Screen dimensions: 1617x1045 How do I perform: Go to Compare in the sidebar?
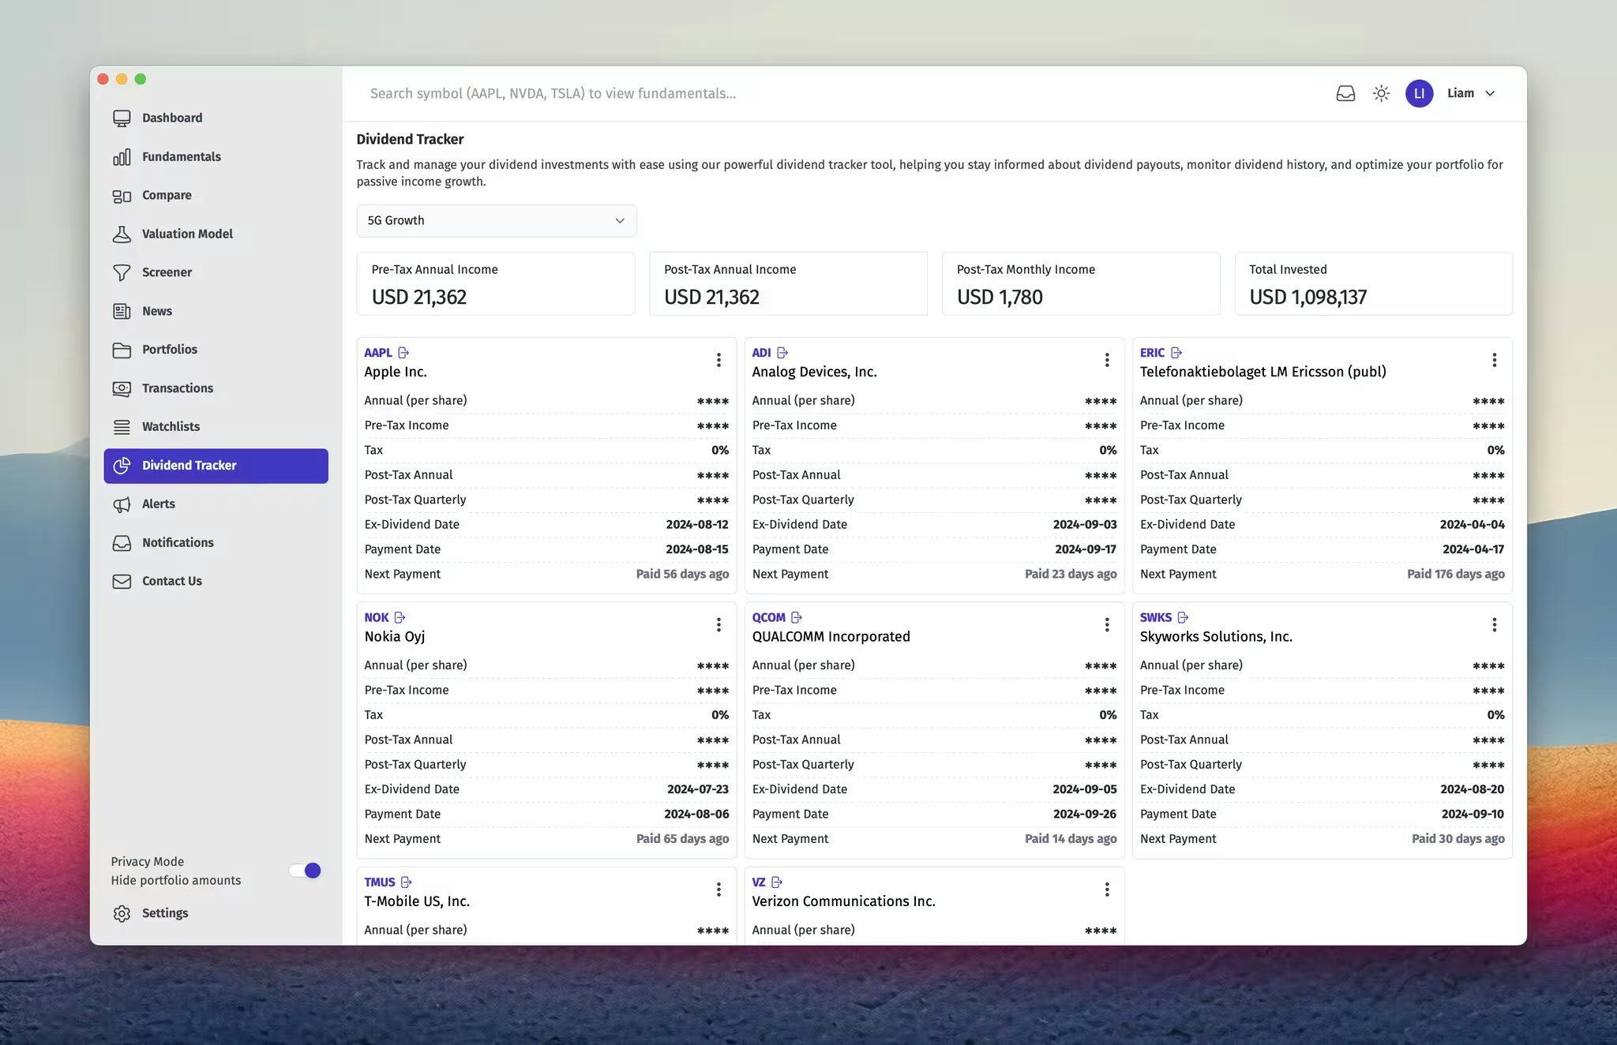[216, 196]
